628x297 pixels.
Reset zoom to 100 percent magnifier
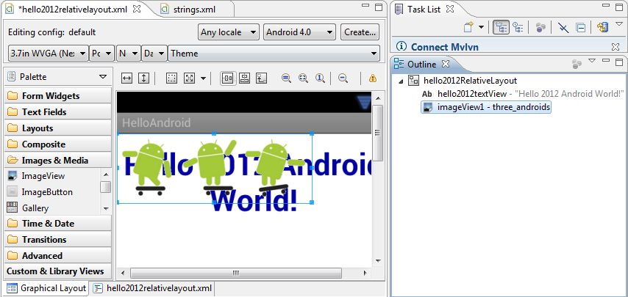(x=320, y=78)
